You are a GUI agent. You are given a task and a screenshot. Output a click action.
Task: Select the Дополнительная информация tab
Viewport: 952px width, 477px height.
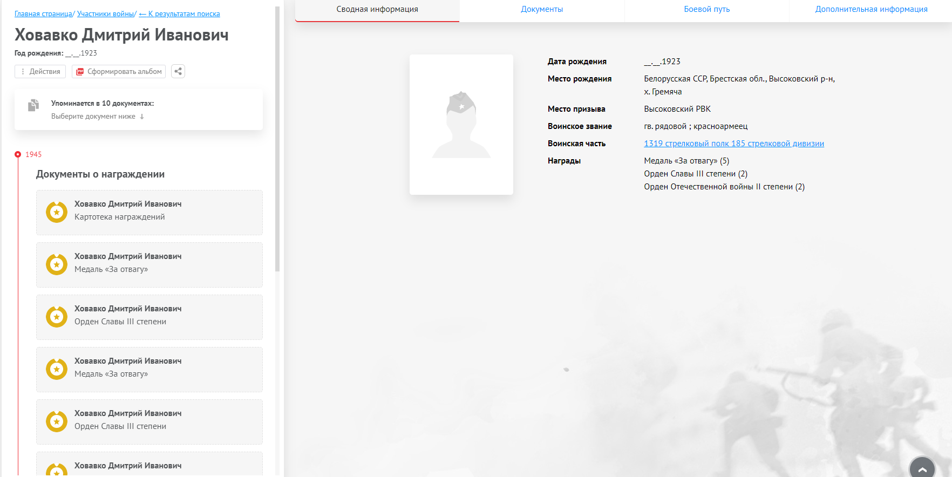tap(871, 9)
